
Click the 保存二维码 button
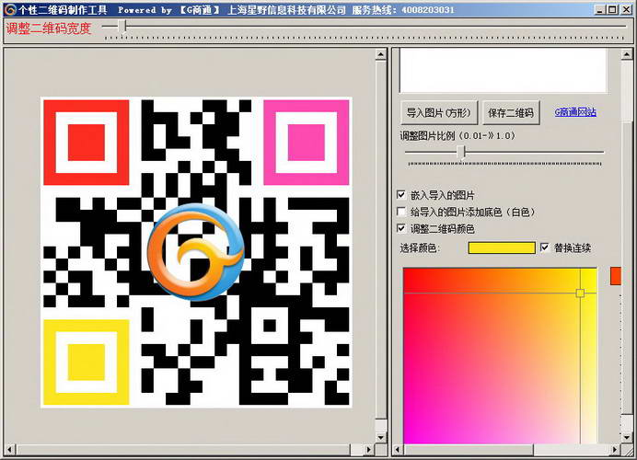coord(511,112)
